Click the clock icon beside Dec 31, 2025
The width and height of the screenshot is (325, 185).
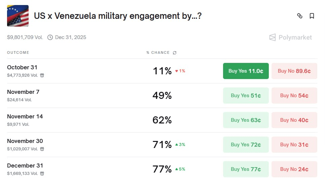tap(50, 37)
